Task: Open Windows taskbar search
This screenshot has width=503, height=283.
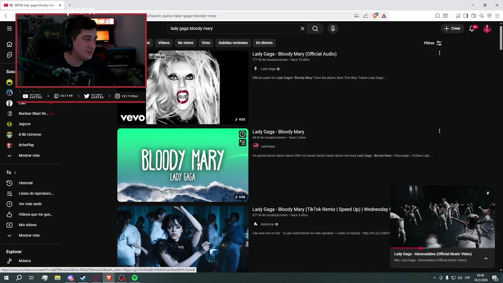Action: [19, 278]
